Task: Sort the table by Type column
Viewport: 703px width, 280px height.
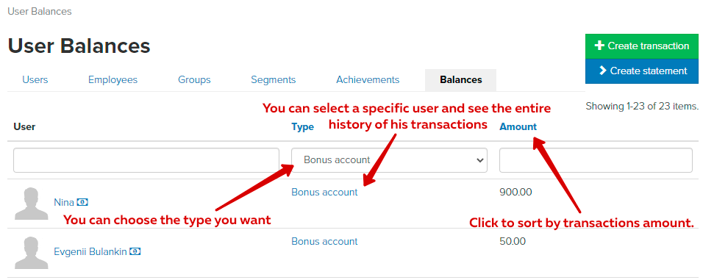Action: point(303,127)
